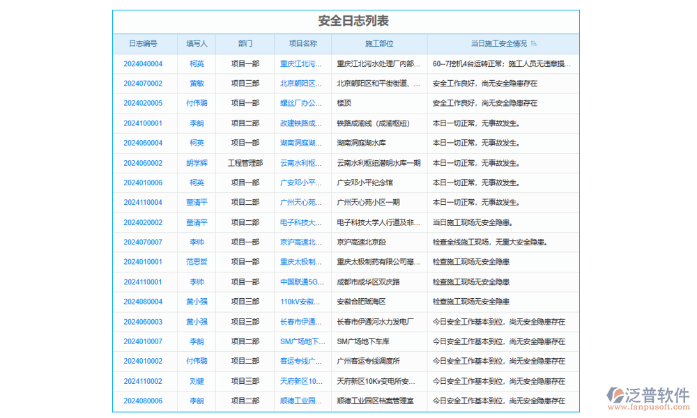The image size is (697, 418).
Task: Click writer name 黄敏
Action: [196, 83]
